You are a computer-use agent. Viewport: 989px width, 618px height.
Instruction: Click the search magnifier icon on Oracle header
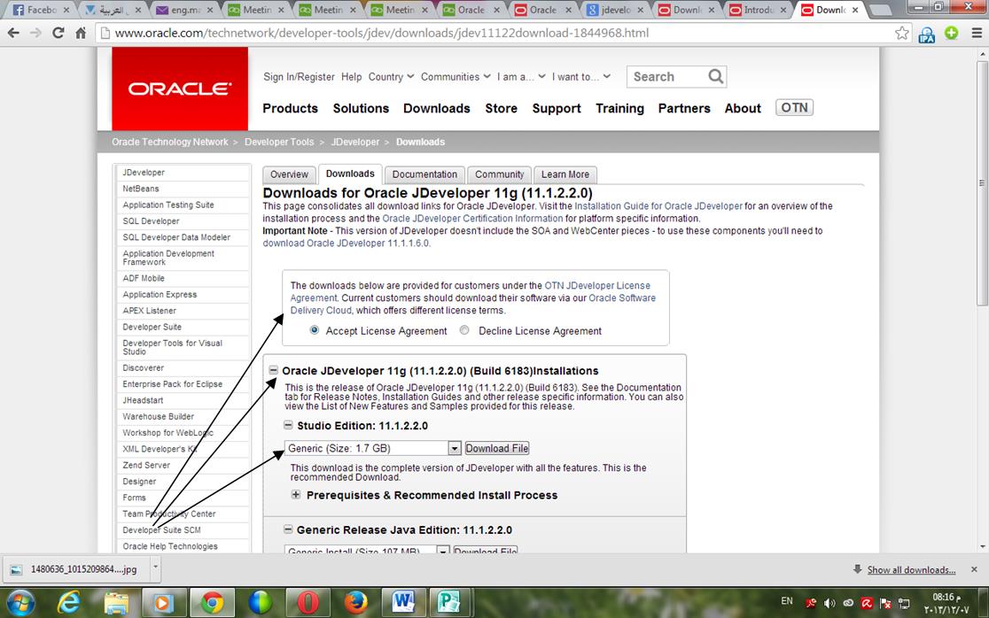tap(716, 77)
